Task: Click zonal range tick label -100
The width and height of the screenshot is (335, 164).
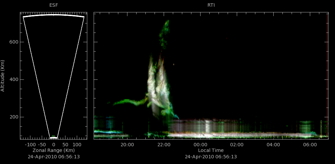Action: point(30,145)
